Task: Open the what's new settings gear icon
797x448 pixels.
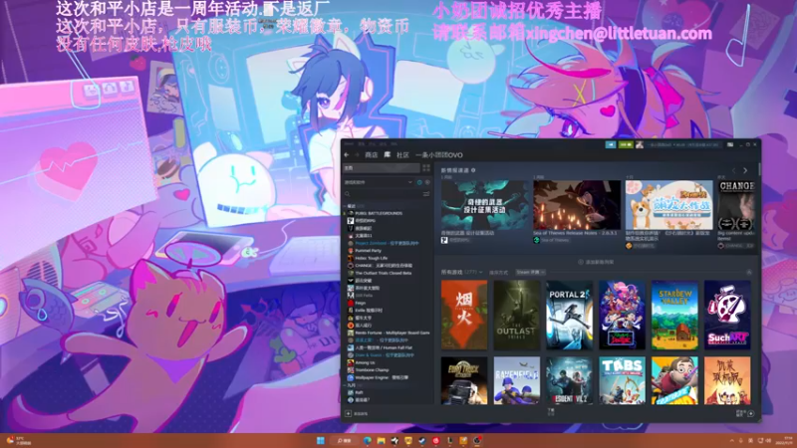Action: [x=473, y=170]
